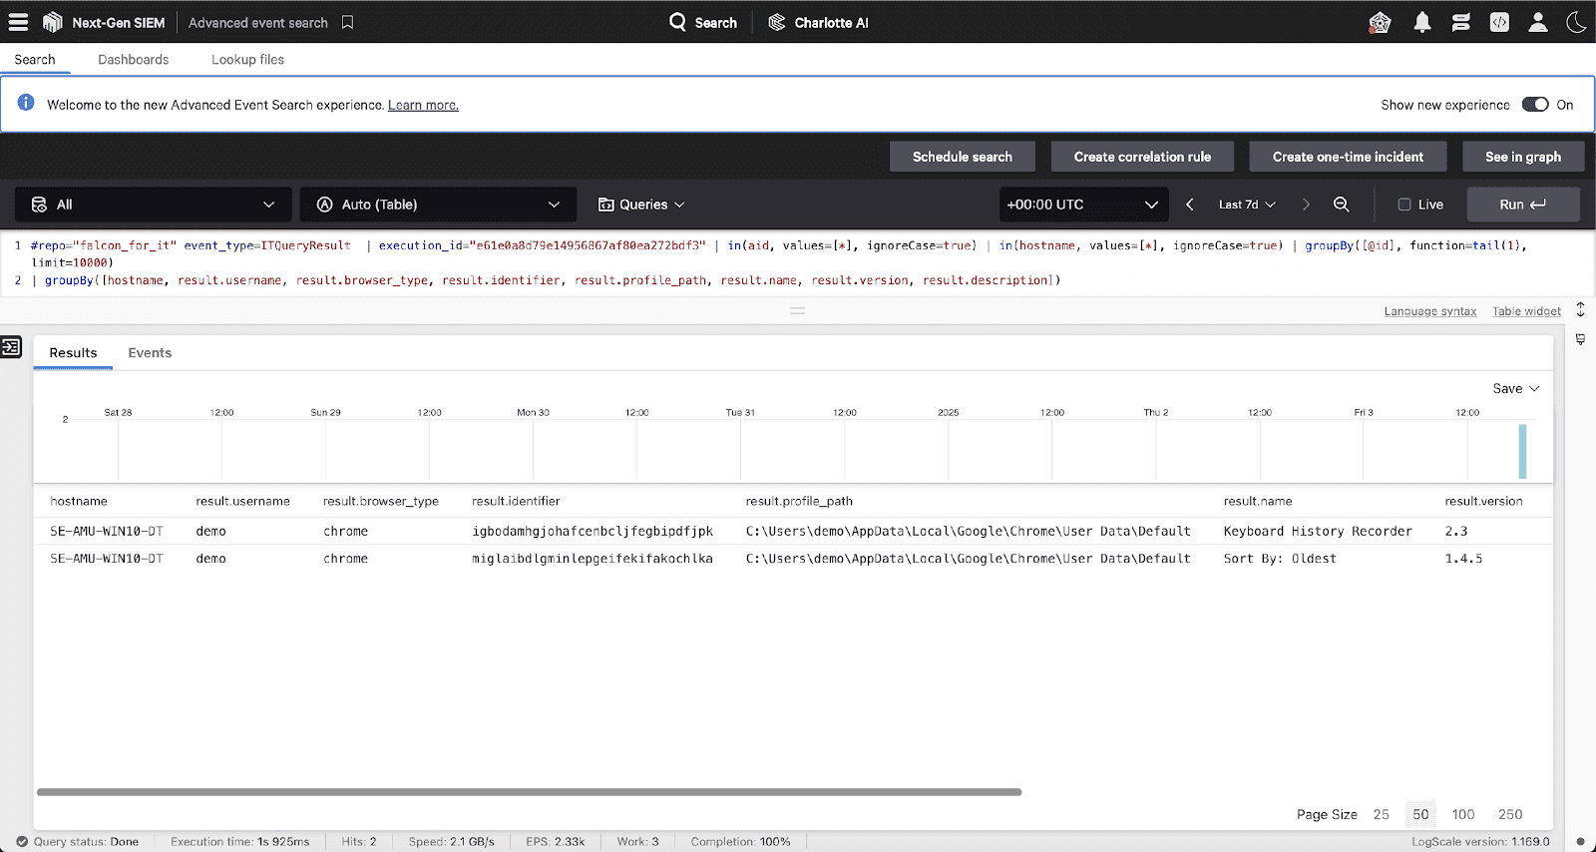Open the developer code icon
Viewport: 1596px width, 852px height.
(x=1499, y=22)
